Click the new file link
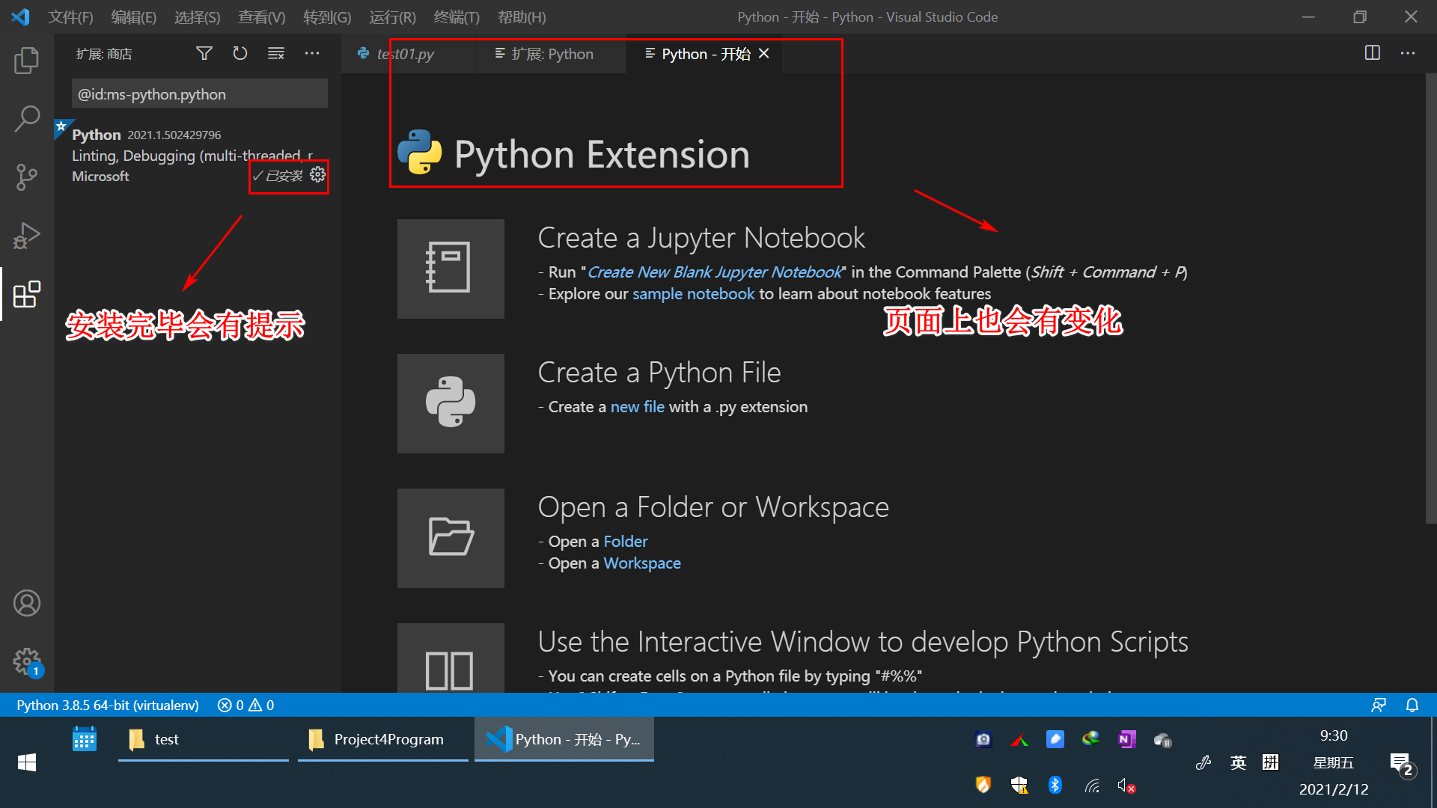This screenshot has height=808, width=1437. coord(637,406)
